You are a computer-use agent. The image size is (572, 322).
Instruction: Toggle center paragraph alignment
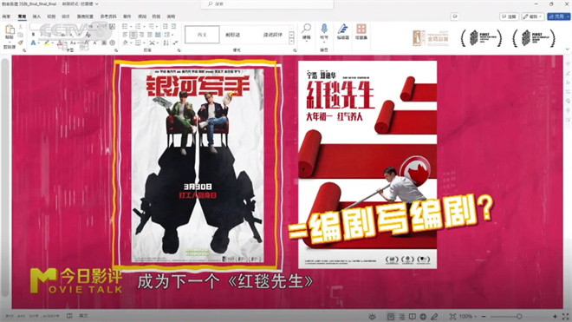click(x=133, y=35)
